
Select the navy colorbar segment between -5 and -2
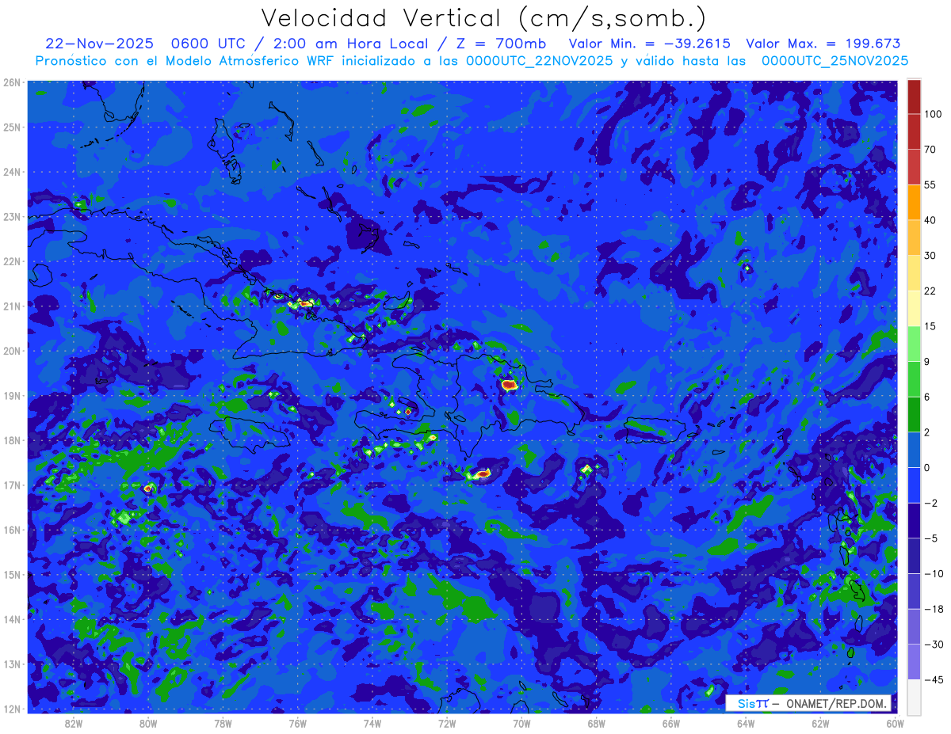pyautogui.click(x=914, y=520)
